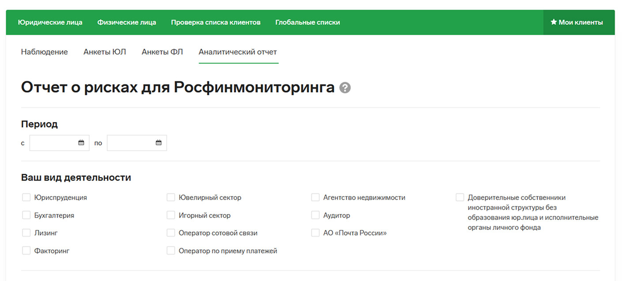Tick the Оператор сотовой связи checkbox
The height and width of the screenshot is (281, 626).
pos(171,233)
